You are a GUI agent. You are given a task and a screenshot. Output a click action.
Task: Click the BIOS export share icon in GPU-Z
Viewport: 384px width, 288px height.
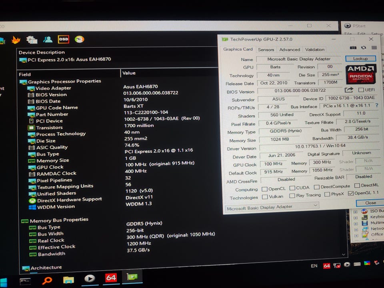pyautogui.click(x=349, y=90)
